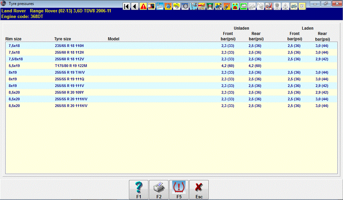The image size is (343, 200).
Task: Maximize the Tyre pressures window
Action: click(325, 4)
